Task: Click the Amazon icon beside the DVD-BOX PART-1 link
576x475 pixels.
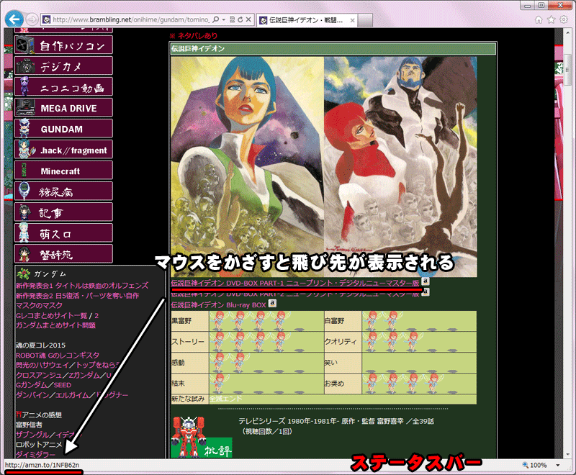Action: tap(425, 281)
